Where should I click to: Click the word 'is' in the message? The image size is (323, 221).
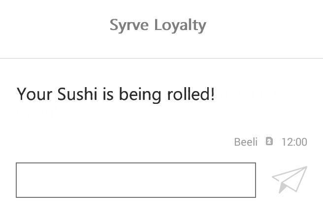(x=108, y=94)
